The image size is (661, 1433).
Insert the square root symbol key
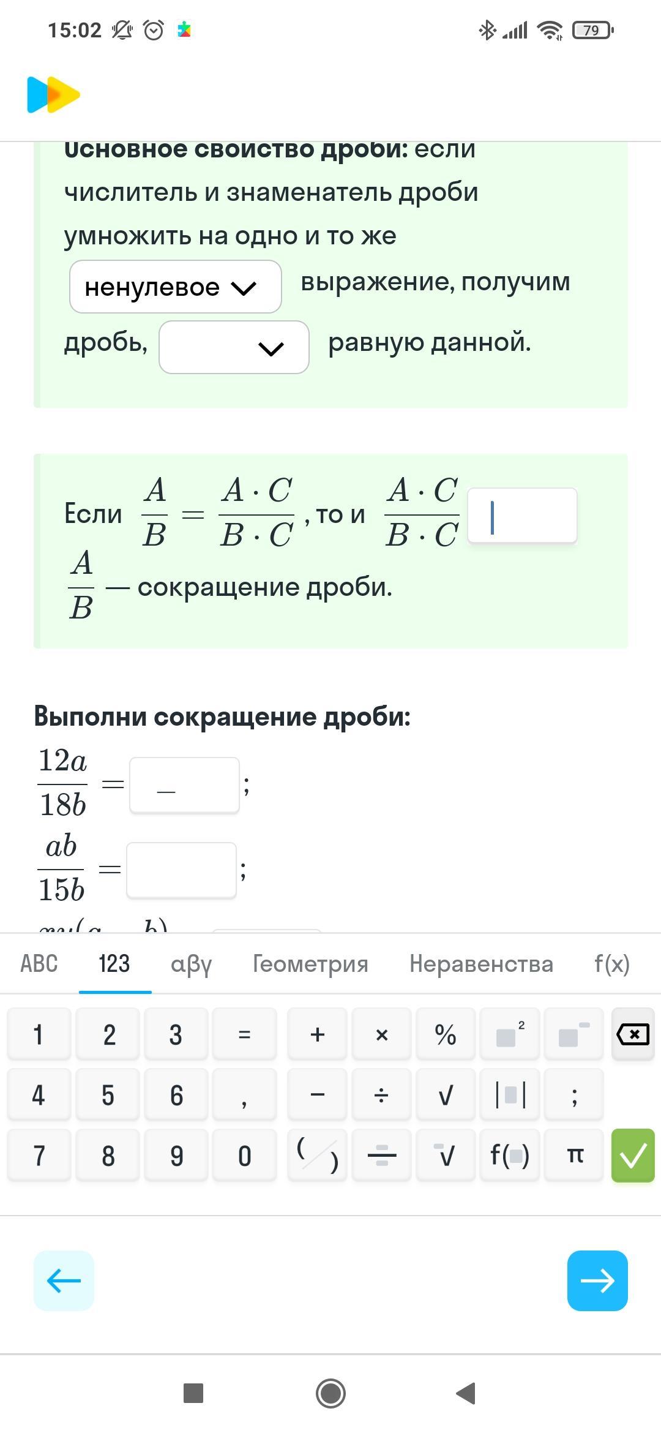446,1095
